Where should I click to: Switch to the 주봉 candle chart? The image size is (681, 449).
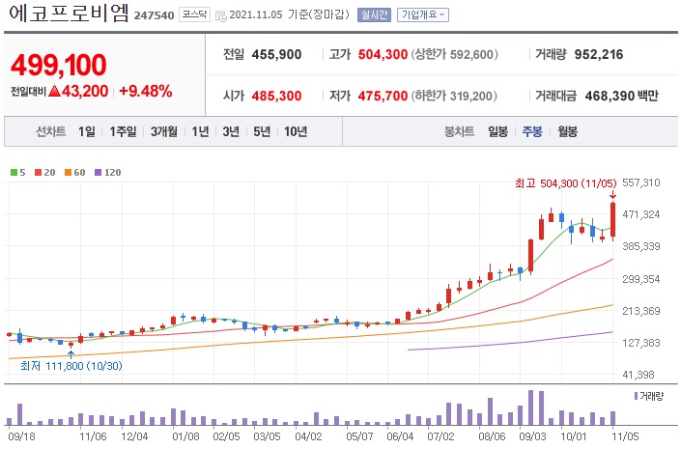(x=532, y=131)
